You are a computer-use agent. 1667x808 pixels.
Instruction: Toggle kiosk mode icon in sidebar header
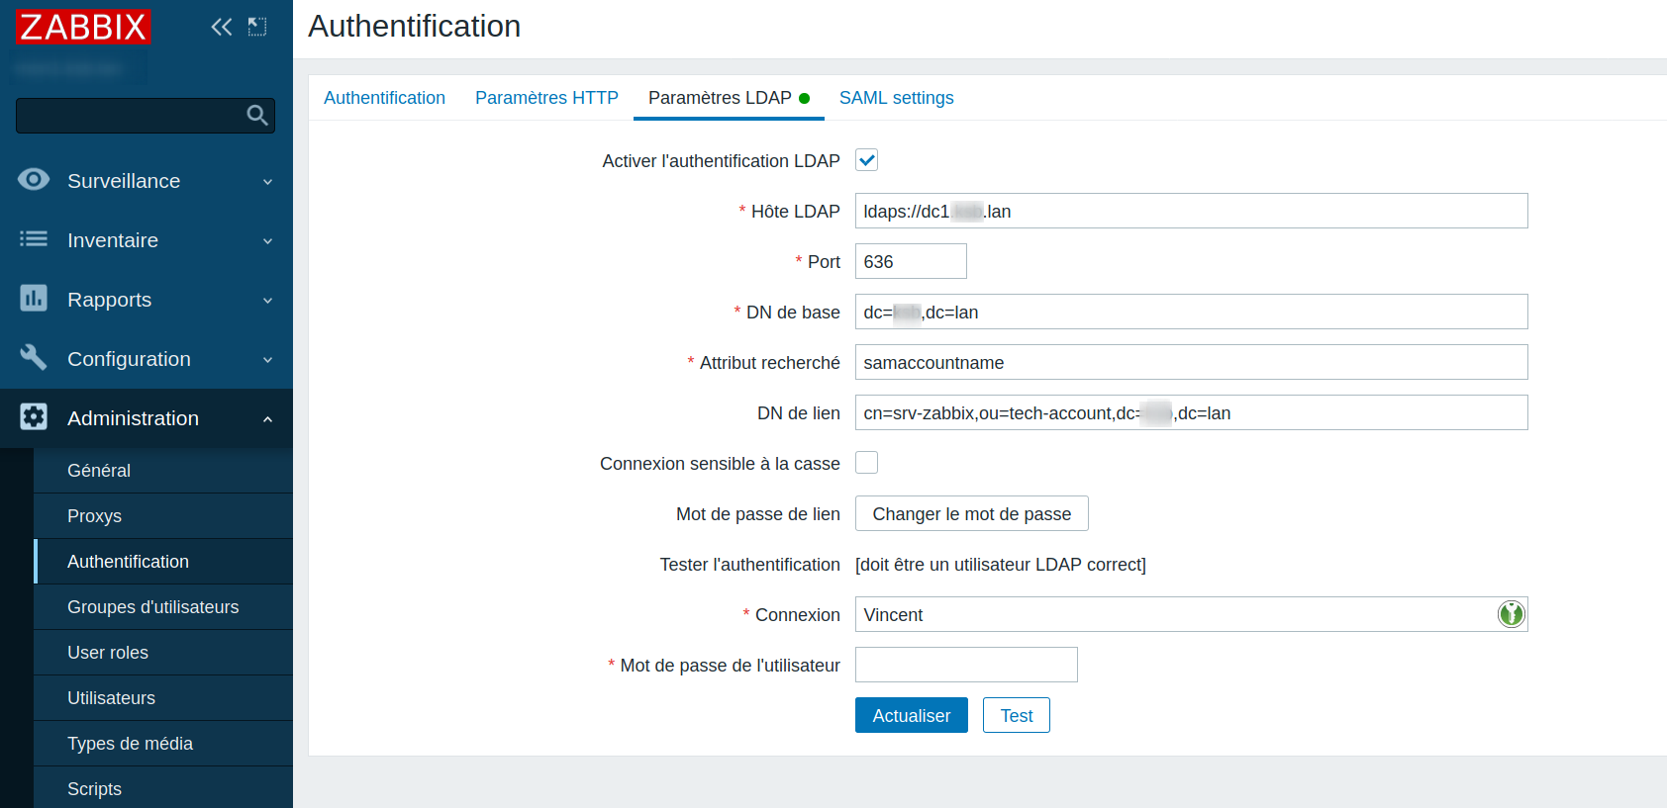pos(257,27)
